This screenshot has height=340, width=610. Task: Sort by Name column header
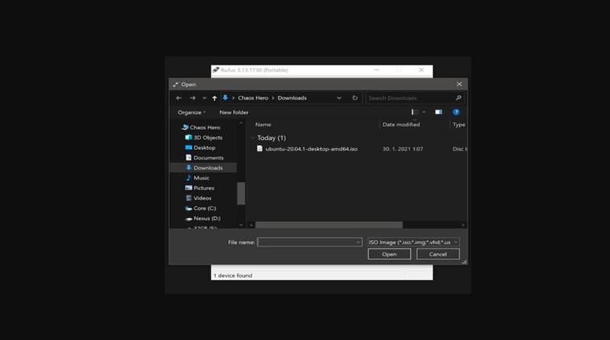[x=263, y=125]
